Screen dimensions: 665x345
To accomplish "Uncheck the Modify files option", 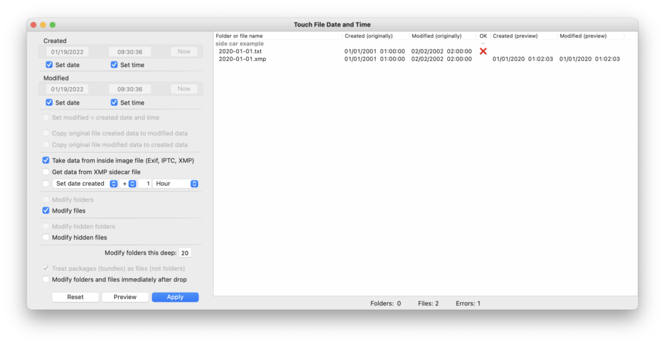I will [46, 211].
